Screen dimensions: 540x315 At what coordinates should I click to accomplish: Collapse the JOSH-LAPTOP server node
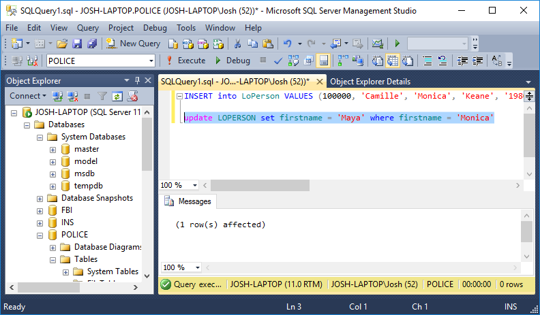click(14, 113)
